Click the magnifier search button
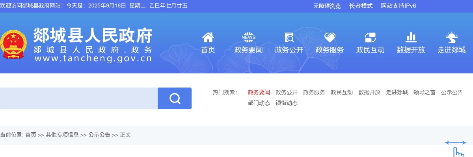473x157 pixels. (175, 98)
